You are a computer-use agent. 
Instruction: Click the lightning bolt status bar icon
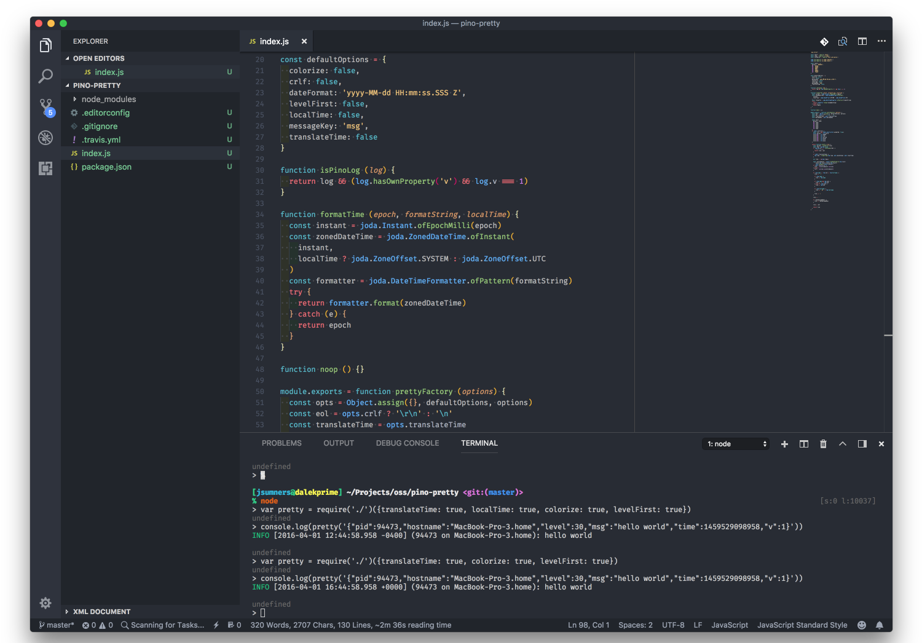coord(216,625)
